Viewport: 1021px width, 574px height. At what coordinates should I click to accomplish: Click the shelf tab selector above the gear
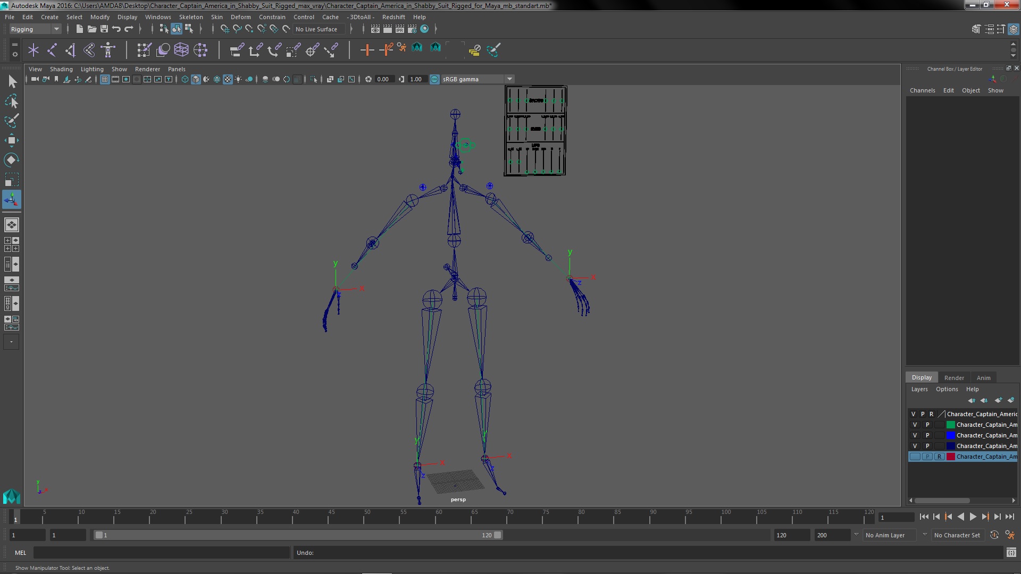(x=15, y=45)
